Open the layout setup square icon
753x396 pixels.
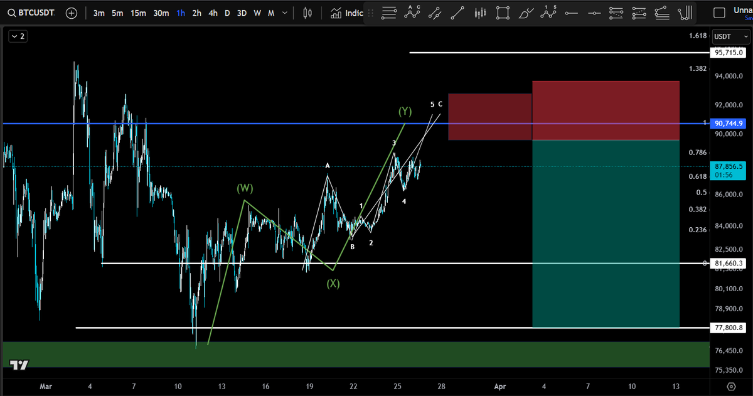[720, 12]
